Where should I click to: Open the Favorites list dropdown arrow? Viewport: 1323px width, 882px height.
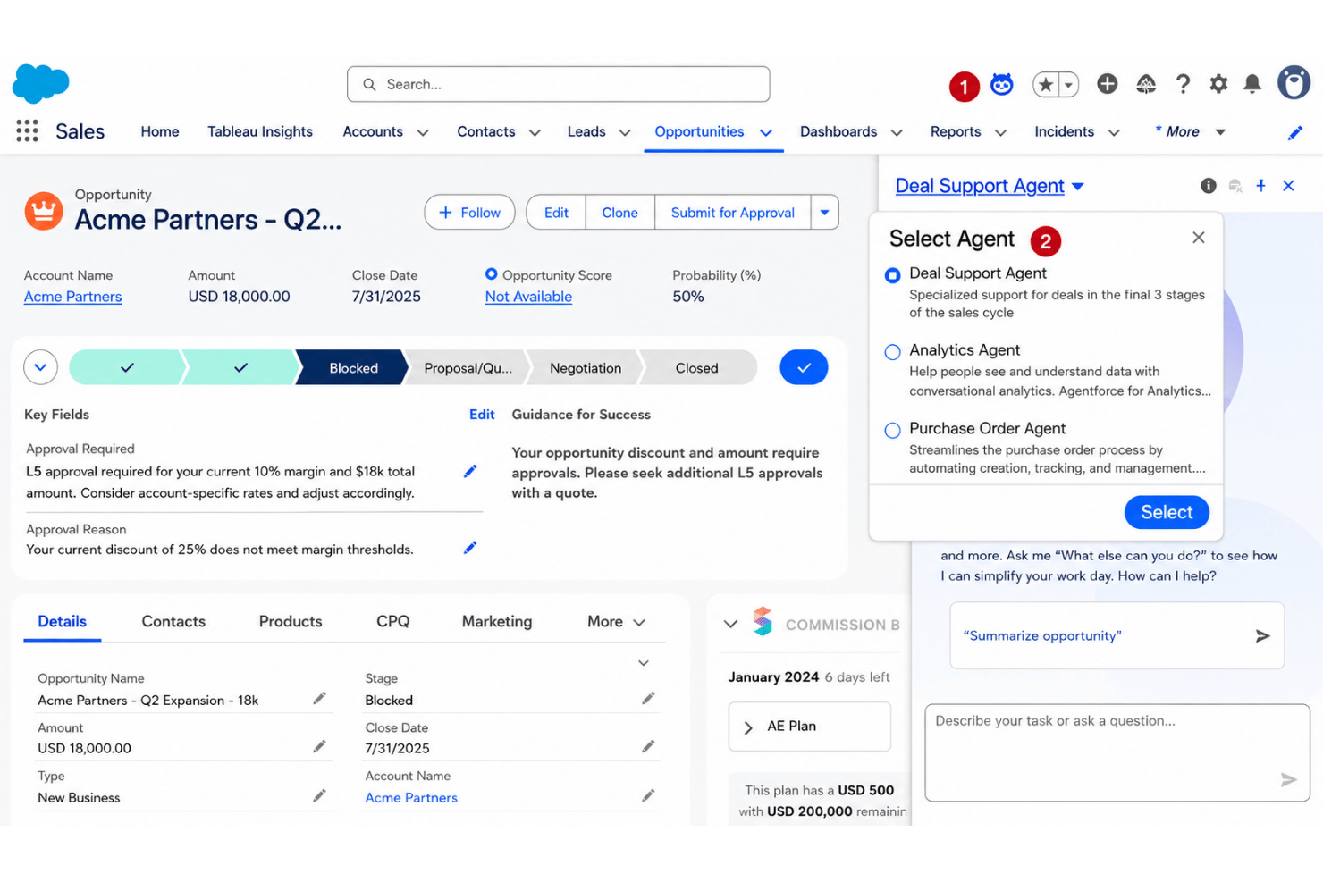[1068, 84]
